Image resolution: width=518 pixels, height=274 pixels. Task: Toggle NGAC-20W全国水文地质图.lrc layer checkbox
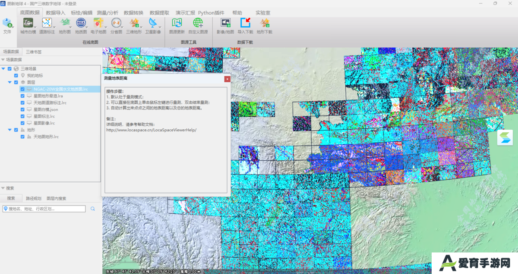(x=22, y=89)
